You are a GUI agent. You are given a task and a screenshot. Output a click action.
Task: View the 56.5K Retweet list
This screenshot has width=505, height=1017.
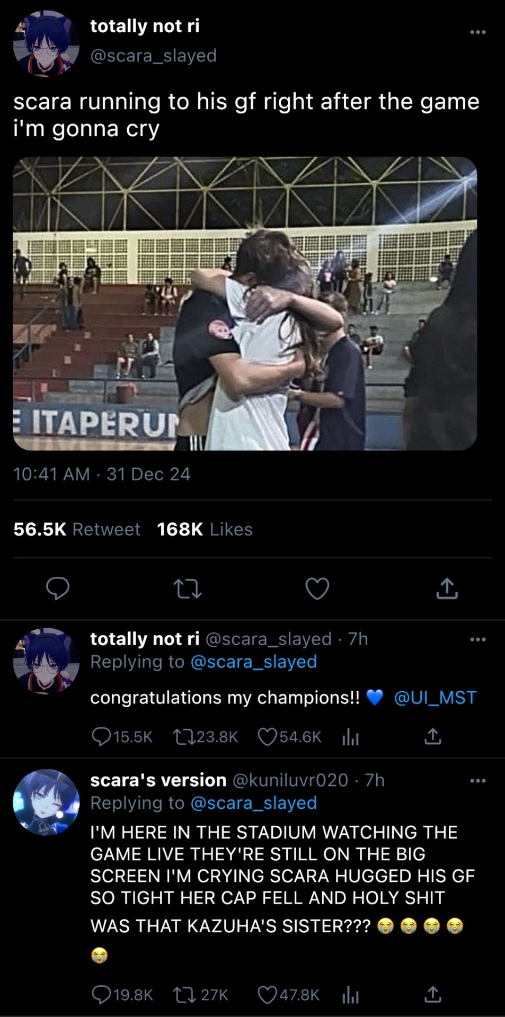[x=77, y=529]
